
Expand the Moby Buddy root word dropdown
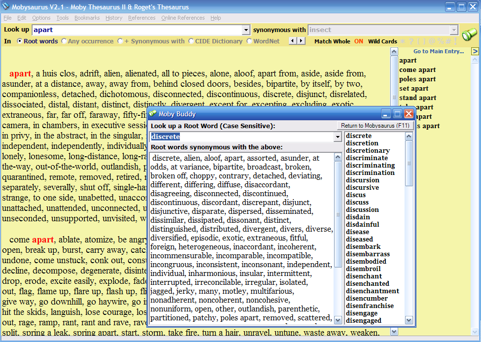click(338, 137)
